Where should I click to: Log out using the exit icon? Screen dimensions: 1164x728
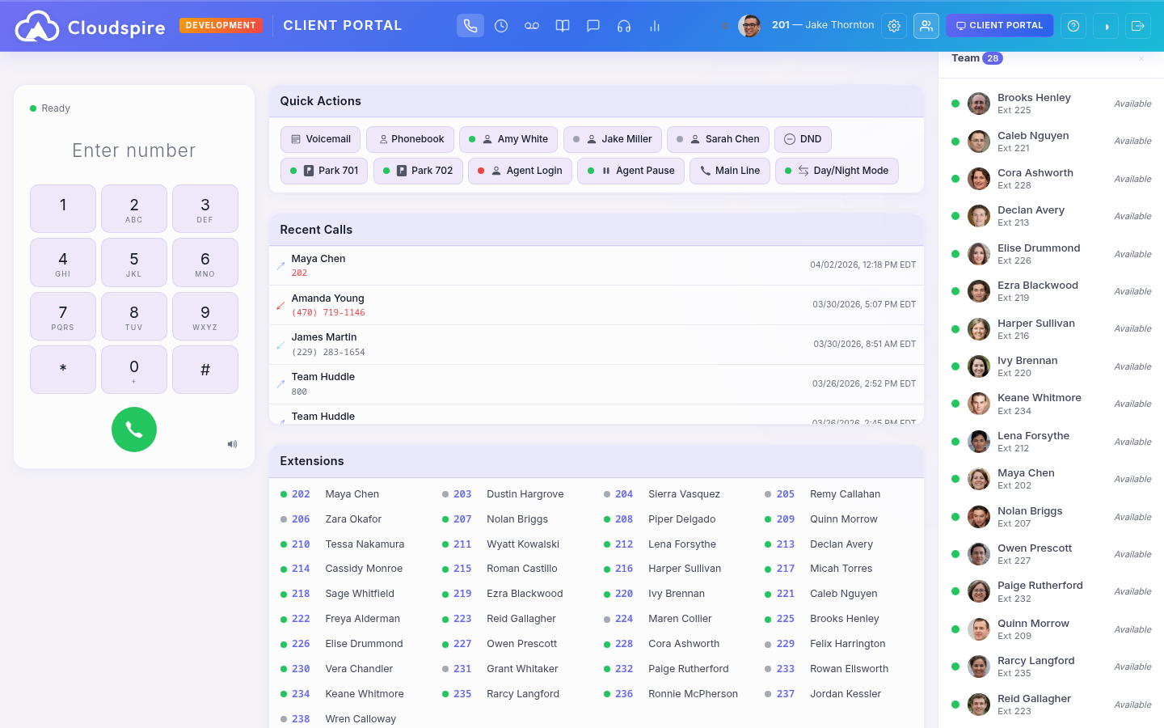(x=1138, y=25)
